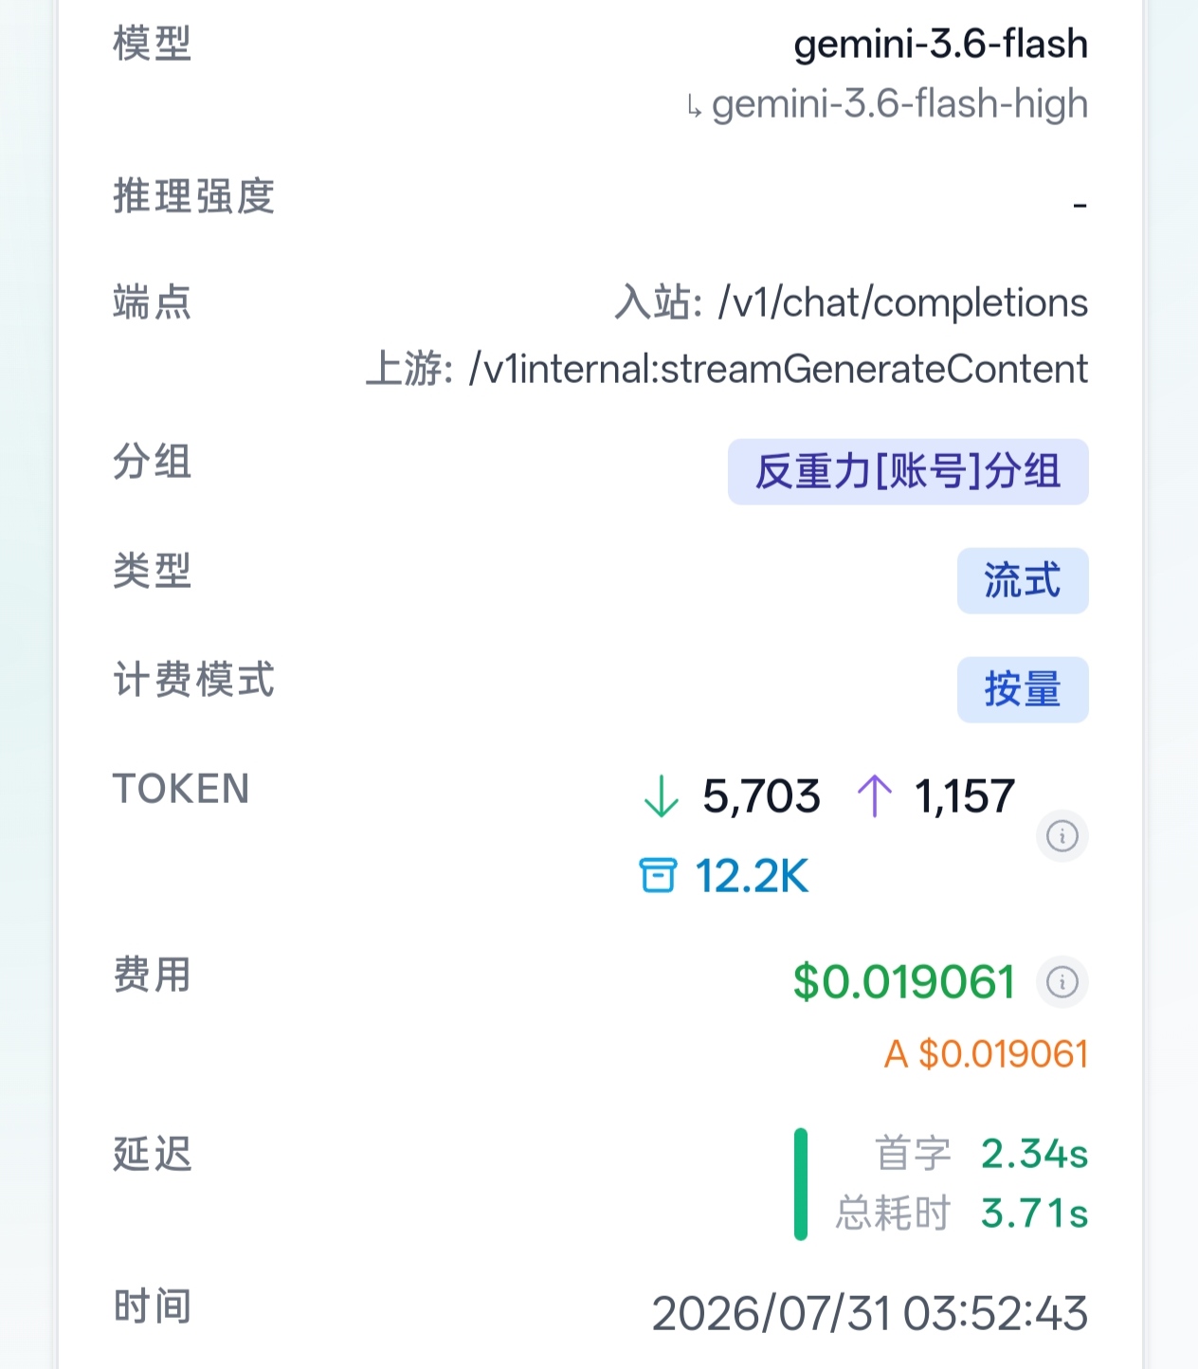The image size is (1198, 1369).
Task: Select the mapped model gemini-3.6-flash-high
Action: (x=899, y=104)
